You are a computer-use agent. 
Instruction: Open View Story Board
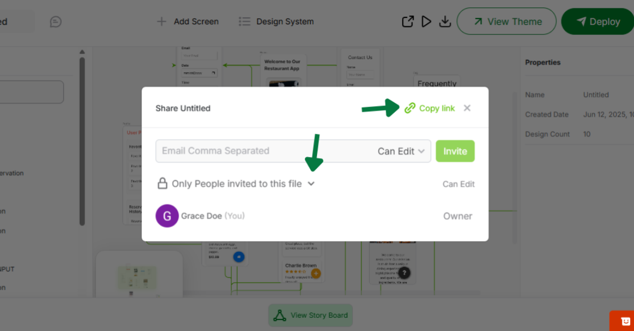[x=310, y=315]
